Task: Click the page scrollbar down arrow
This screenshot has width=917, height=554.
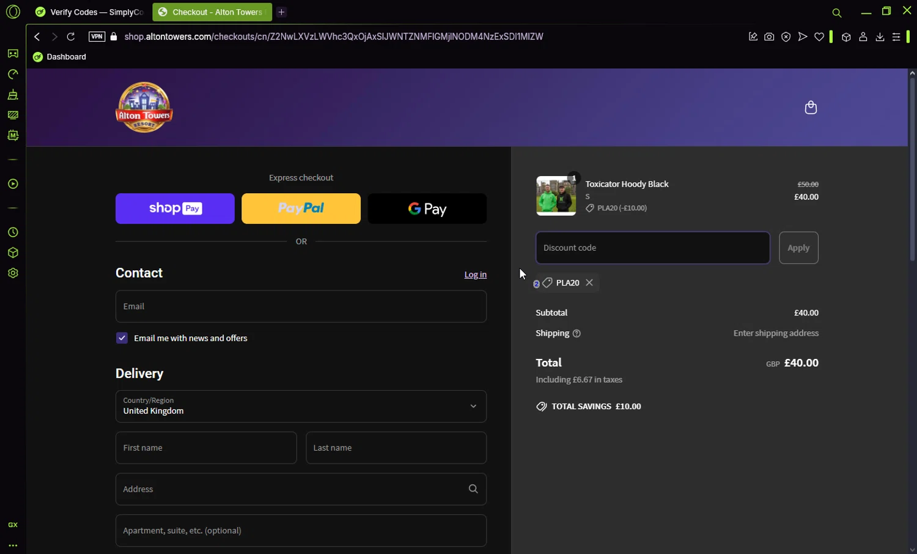Action: pos(912,549)
